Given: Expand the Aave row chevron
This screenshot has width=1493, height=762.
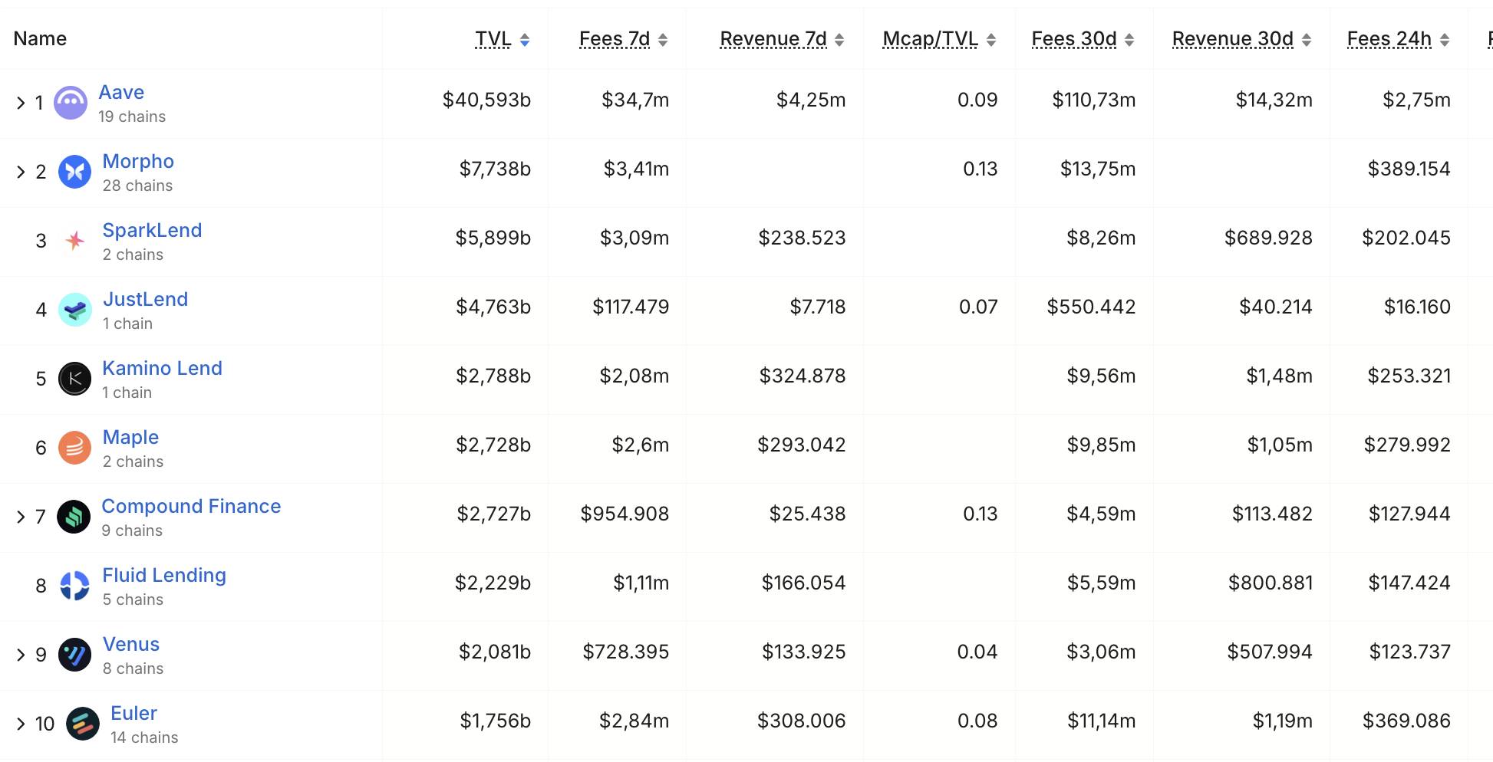Looking at the screenshot, I should click(x=21, y=103).
